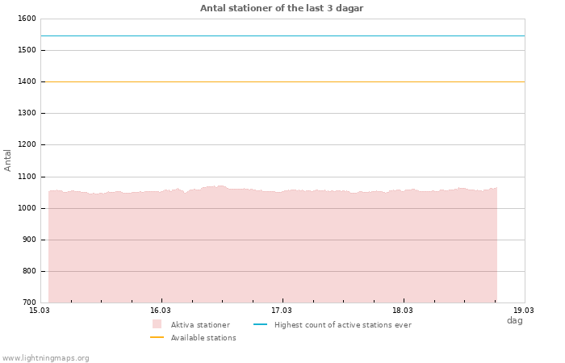Open the www.lightningmaps.org watermark link
Viewport: 565px width, 363px height.
pos(46,358)
